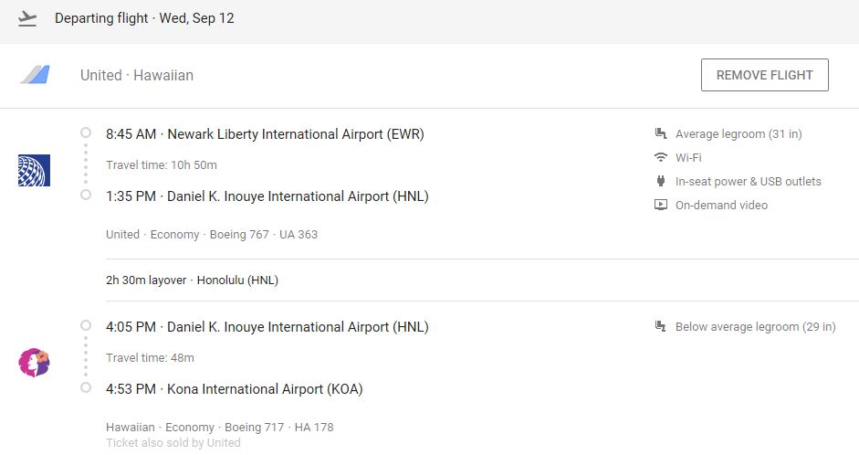Select the 8:45 AM Newark Liberty departure text

(x=265, y=134)
